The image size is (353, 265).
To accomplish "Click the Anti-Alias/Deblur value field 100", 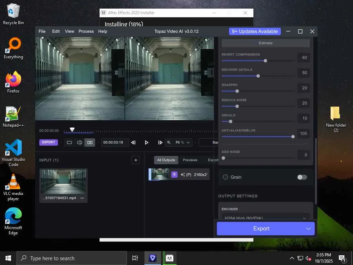I will 304,134.
